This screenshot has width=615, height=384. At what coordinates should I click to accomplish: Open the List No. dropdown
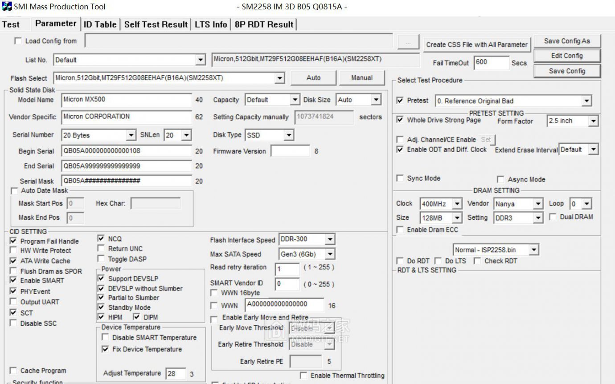coord(130,60)
